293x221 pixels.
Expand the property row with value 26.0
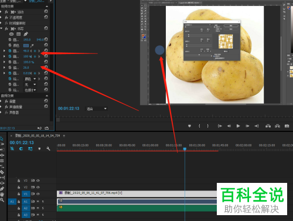pyautogui.click(x=4, y=67)
